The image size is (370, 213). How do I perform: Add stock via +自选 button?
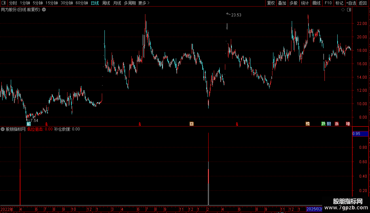click(351, 3)
